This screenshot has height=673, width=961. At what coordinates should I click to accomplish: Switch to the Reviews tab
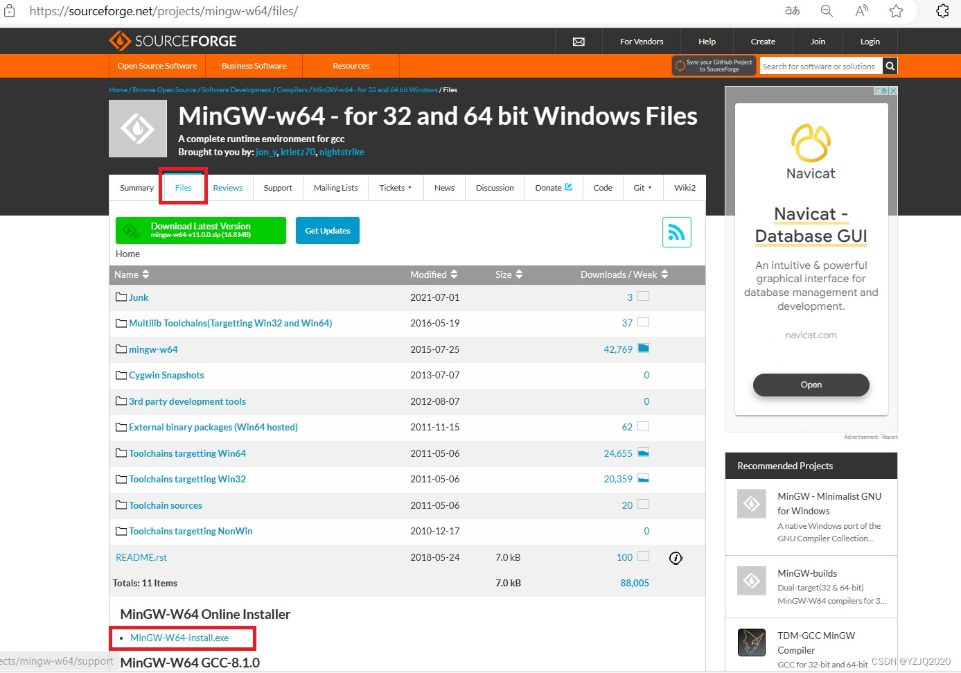tap(228, 187)
